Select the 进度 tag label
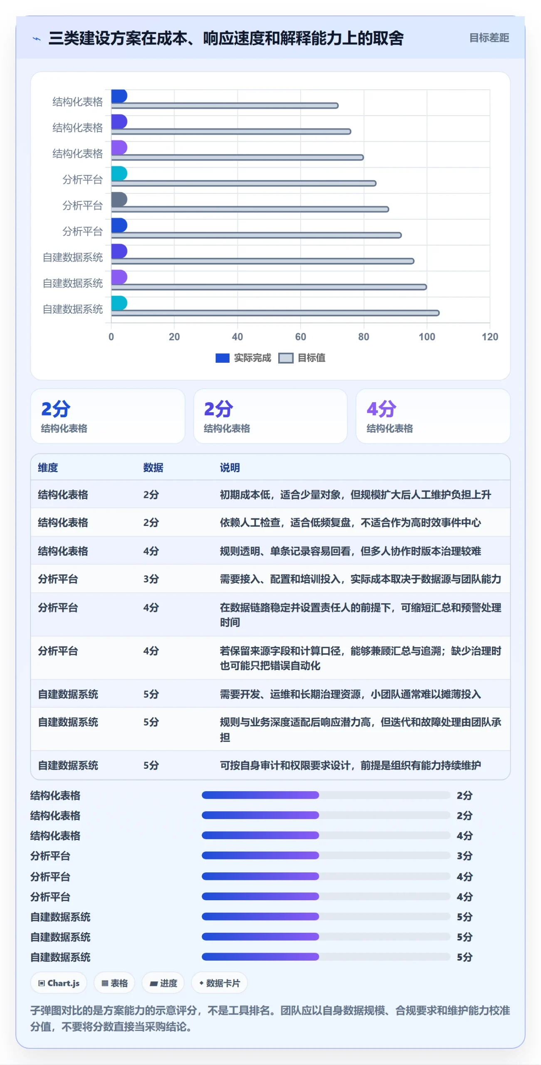Image resolution: width=541 pixels, height=1065 pixels. point(168,983)
